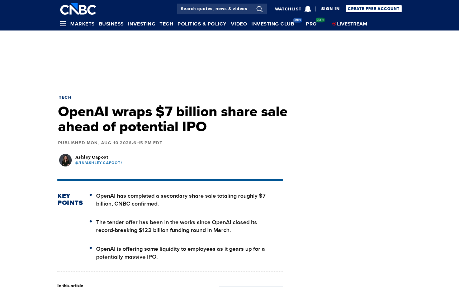459x287 pixels.
Task: Click the watchlist bell icon
Action: (308, 9)
